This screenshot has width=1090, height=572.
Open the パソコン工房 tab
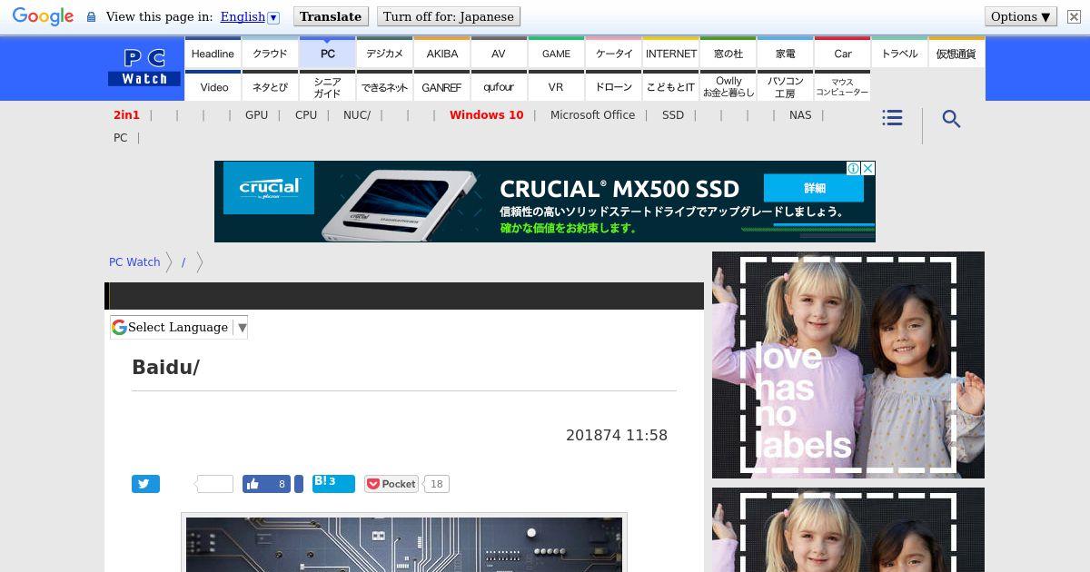786,86
